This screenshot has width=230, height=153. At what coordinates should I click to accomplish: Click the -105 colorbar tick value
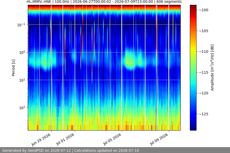pos(204,31)
